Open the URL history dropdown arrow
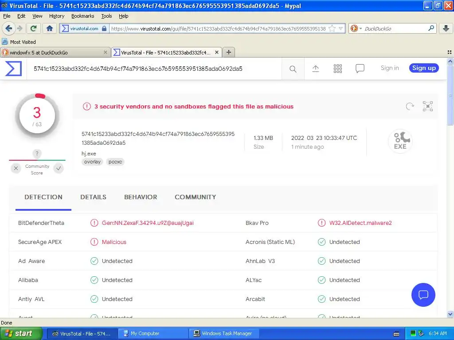 (x=341, y=28)
